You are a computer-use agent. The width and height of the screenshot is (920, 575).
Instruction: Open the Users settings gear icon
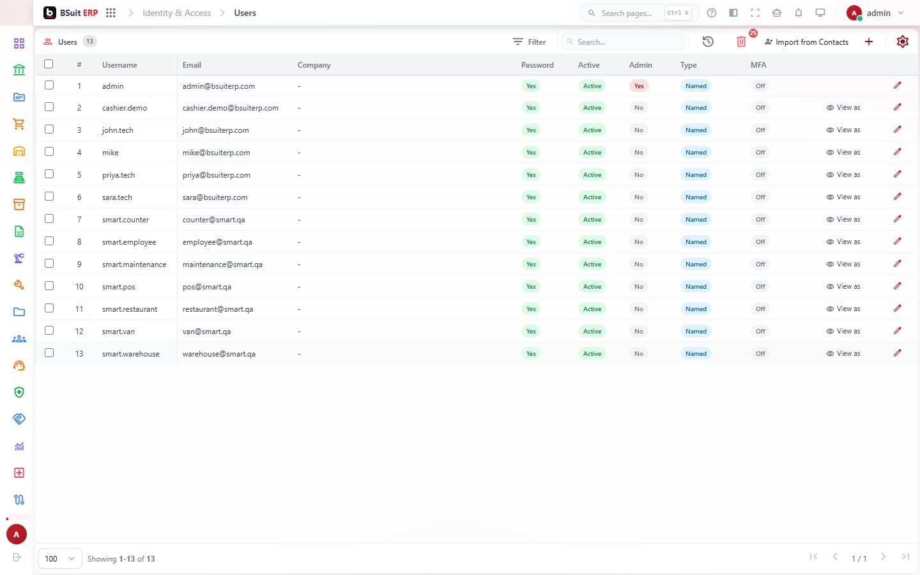(903, 42)
